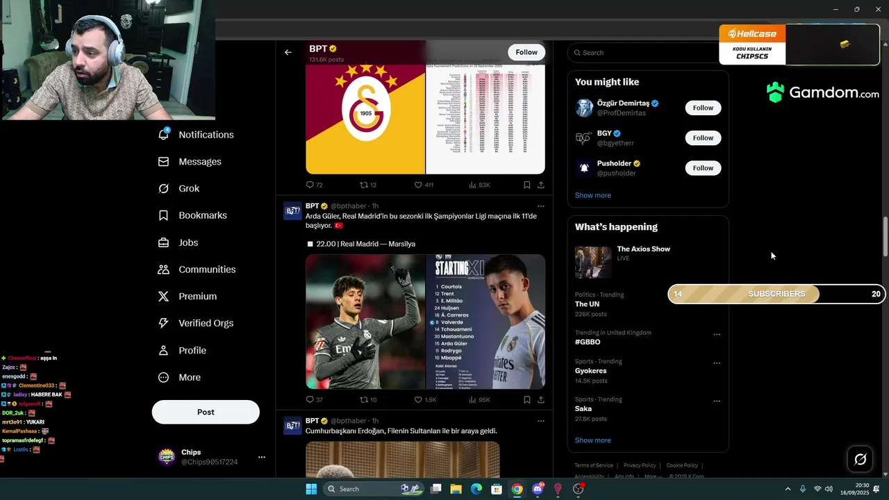Bookmark the Galatasaray post
889x500 pixels.
526,185
